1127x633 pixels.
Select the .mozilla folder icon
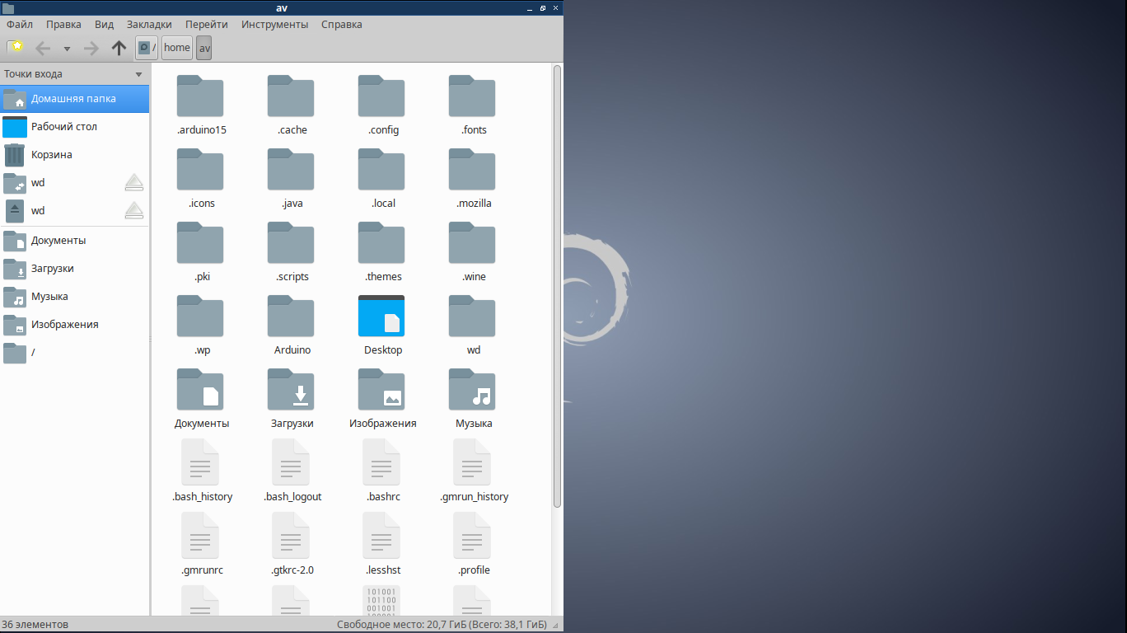[x=472, y=170]
